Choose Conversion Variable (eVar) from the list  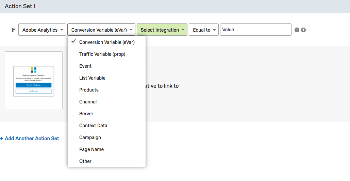(107, 42)
